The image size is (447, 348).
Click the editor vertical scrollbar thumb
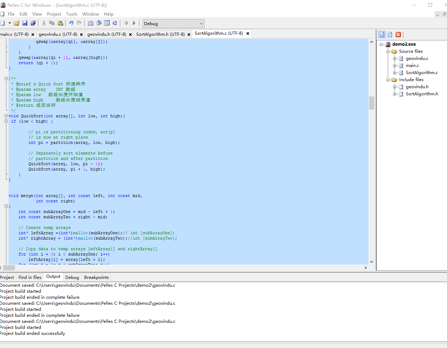tap(371, 103)
